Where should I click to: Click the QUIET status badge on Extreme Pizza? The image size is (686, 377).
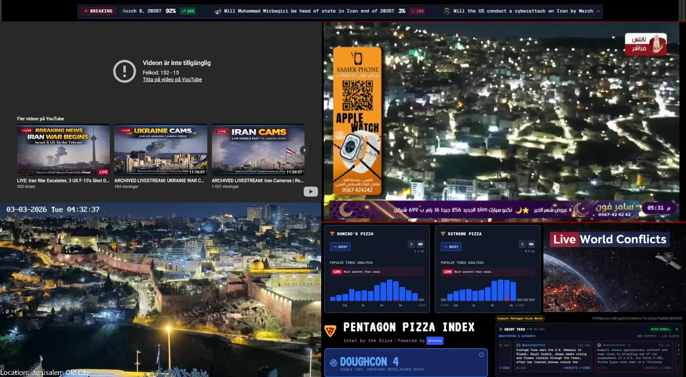[x=452, y=247]
